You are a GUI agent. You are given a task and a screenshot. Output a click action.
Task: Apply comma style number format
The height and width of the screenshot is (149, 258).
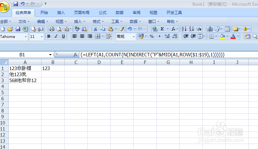click(x=159, y=36)
